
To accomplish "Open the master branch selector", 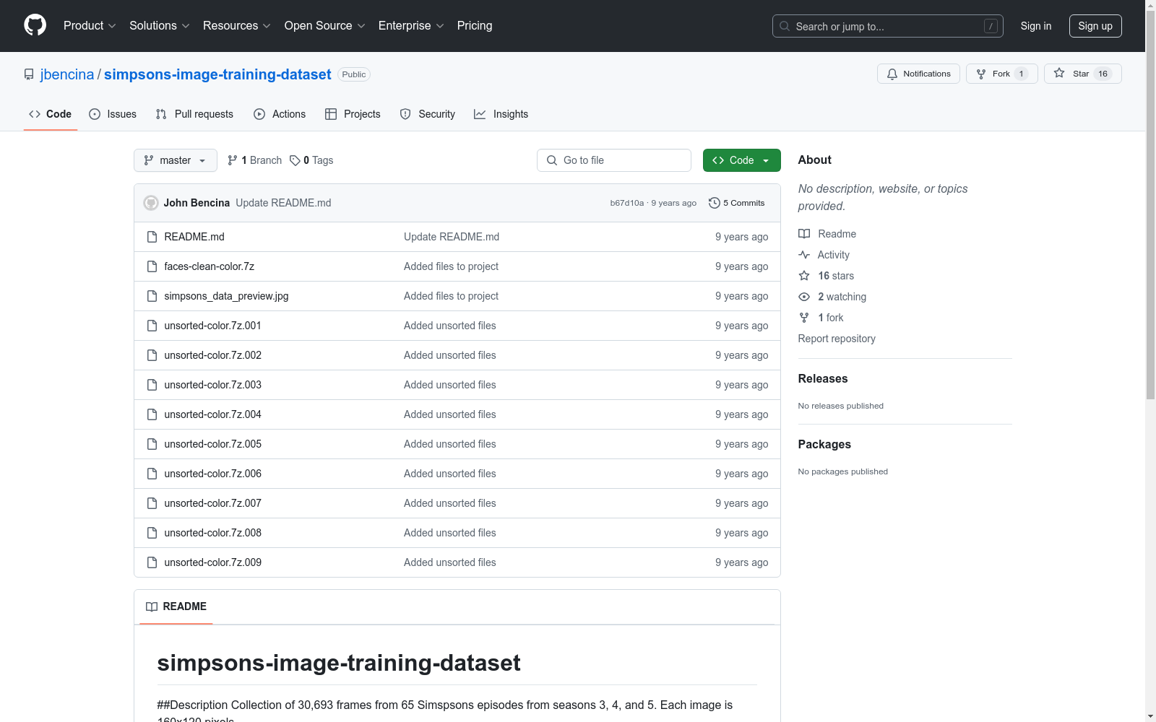I will 176,160.
